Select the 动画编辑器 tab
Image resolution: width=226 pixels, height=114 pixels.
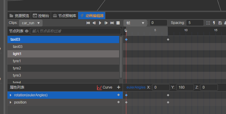coord(92,16)
